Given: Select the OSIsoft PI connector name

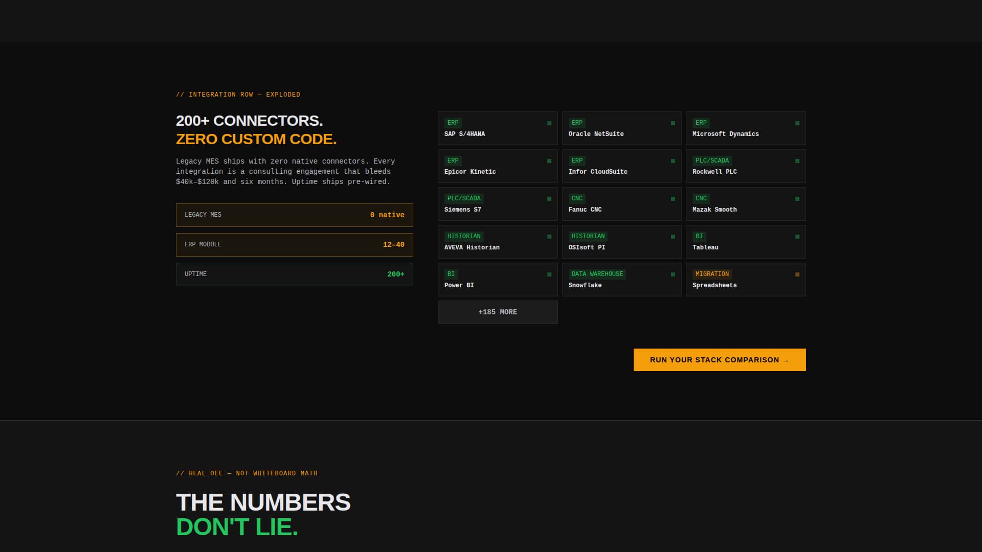Looking at the screenshot, I should pos(587,247).
